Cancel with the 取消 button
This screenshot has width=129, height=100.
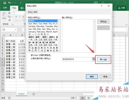(105, 77)
